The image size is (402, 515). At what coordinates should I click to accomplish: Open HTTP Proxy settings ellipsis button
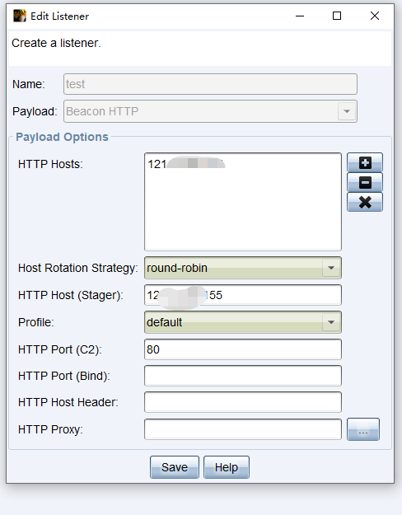click(363, 429)
